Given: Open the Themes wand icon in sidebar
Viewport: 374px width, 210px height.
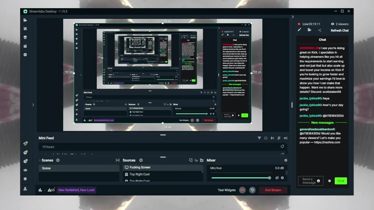Looking at the screenshot, I should click(25, 29).
